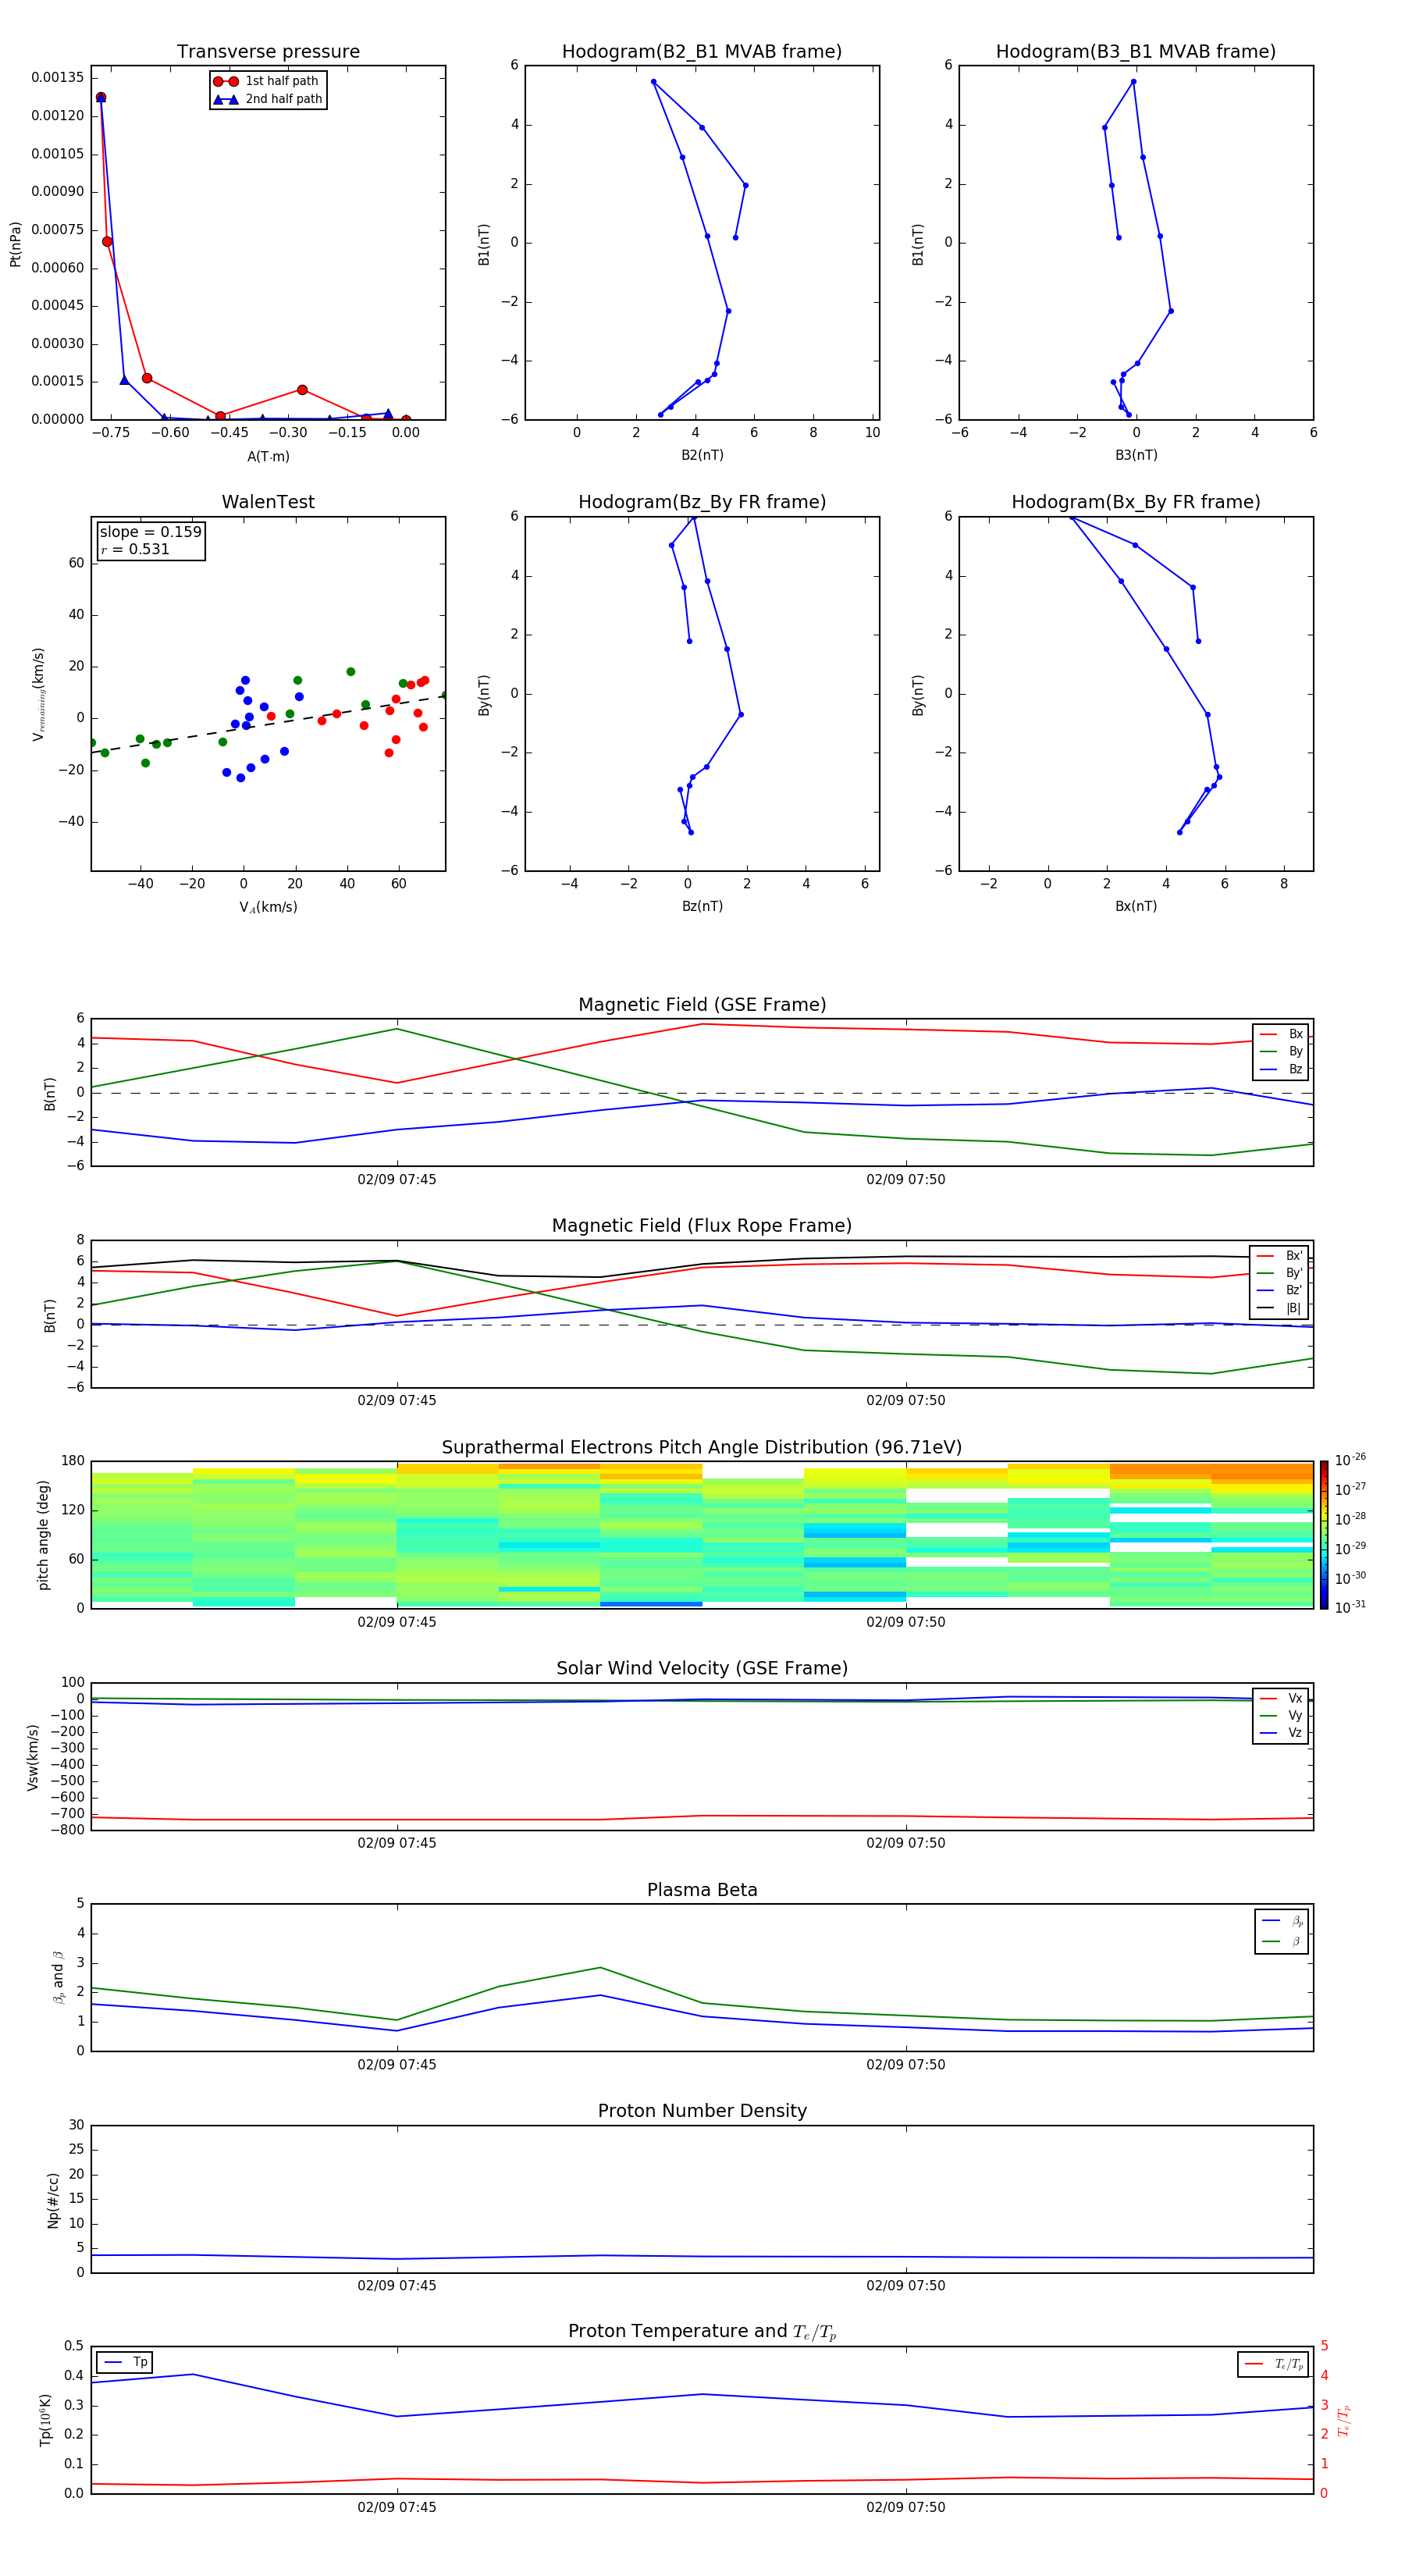1405x2576 pixels.
Task: Click the "Bz(nT)" x-axis label
Action: (x=702, y=906)
